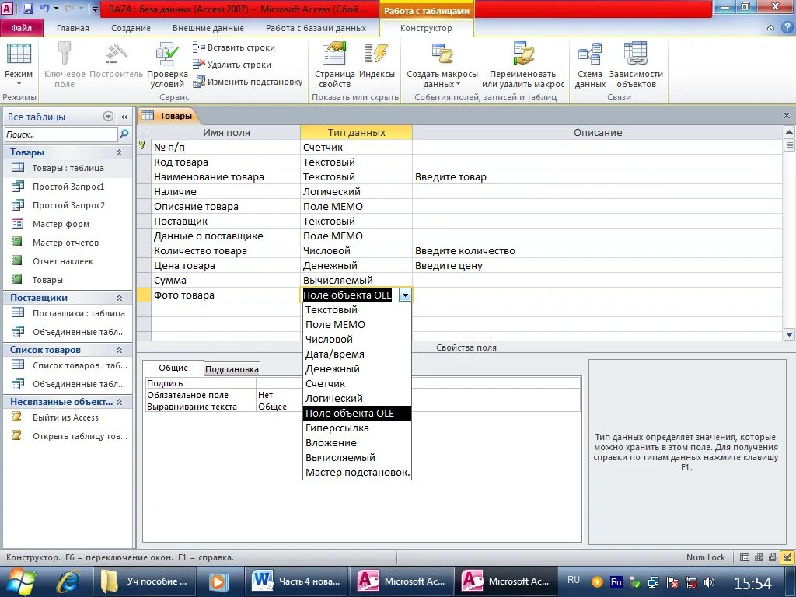
Task: Collapse the Несвязанные объекты group
Action: [x=119, y=402]
